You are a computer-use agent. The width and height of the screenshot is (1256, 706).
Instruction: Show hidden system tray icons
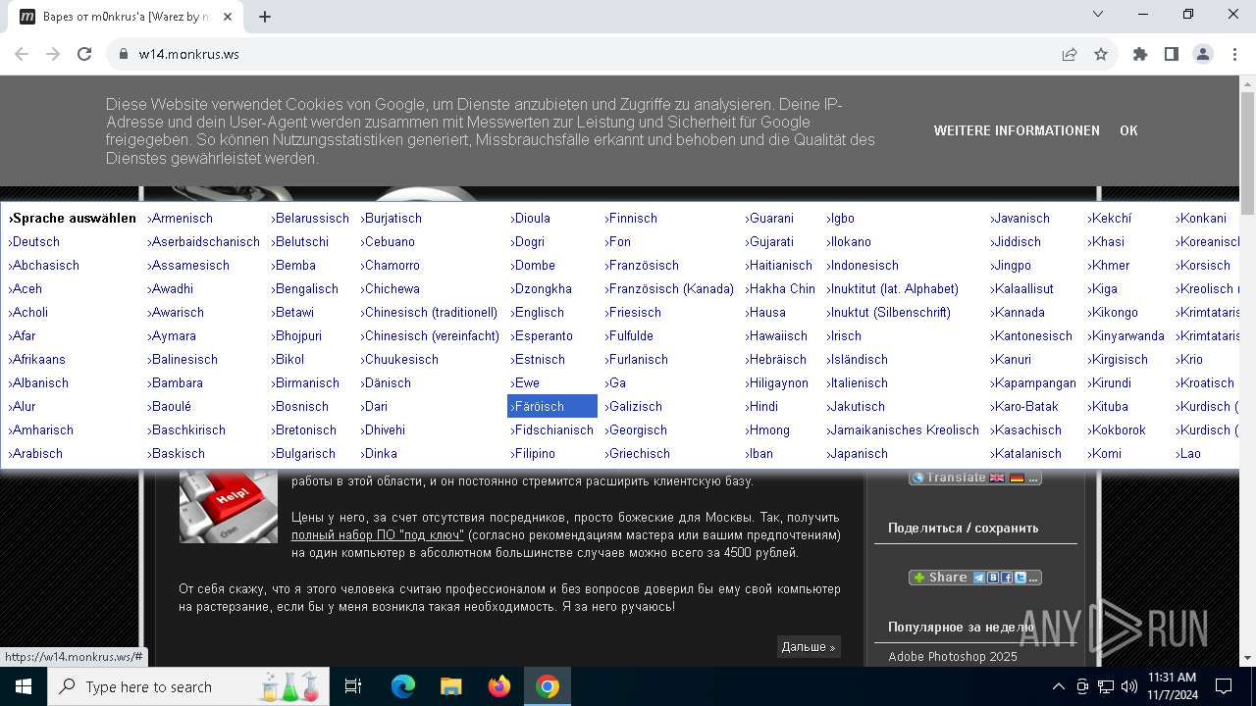(1058, 686)
